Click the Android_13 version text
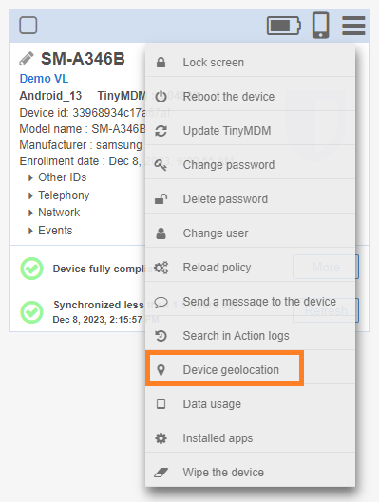The width and height of the screenshot is (379, 502). point(50,96)
